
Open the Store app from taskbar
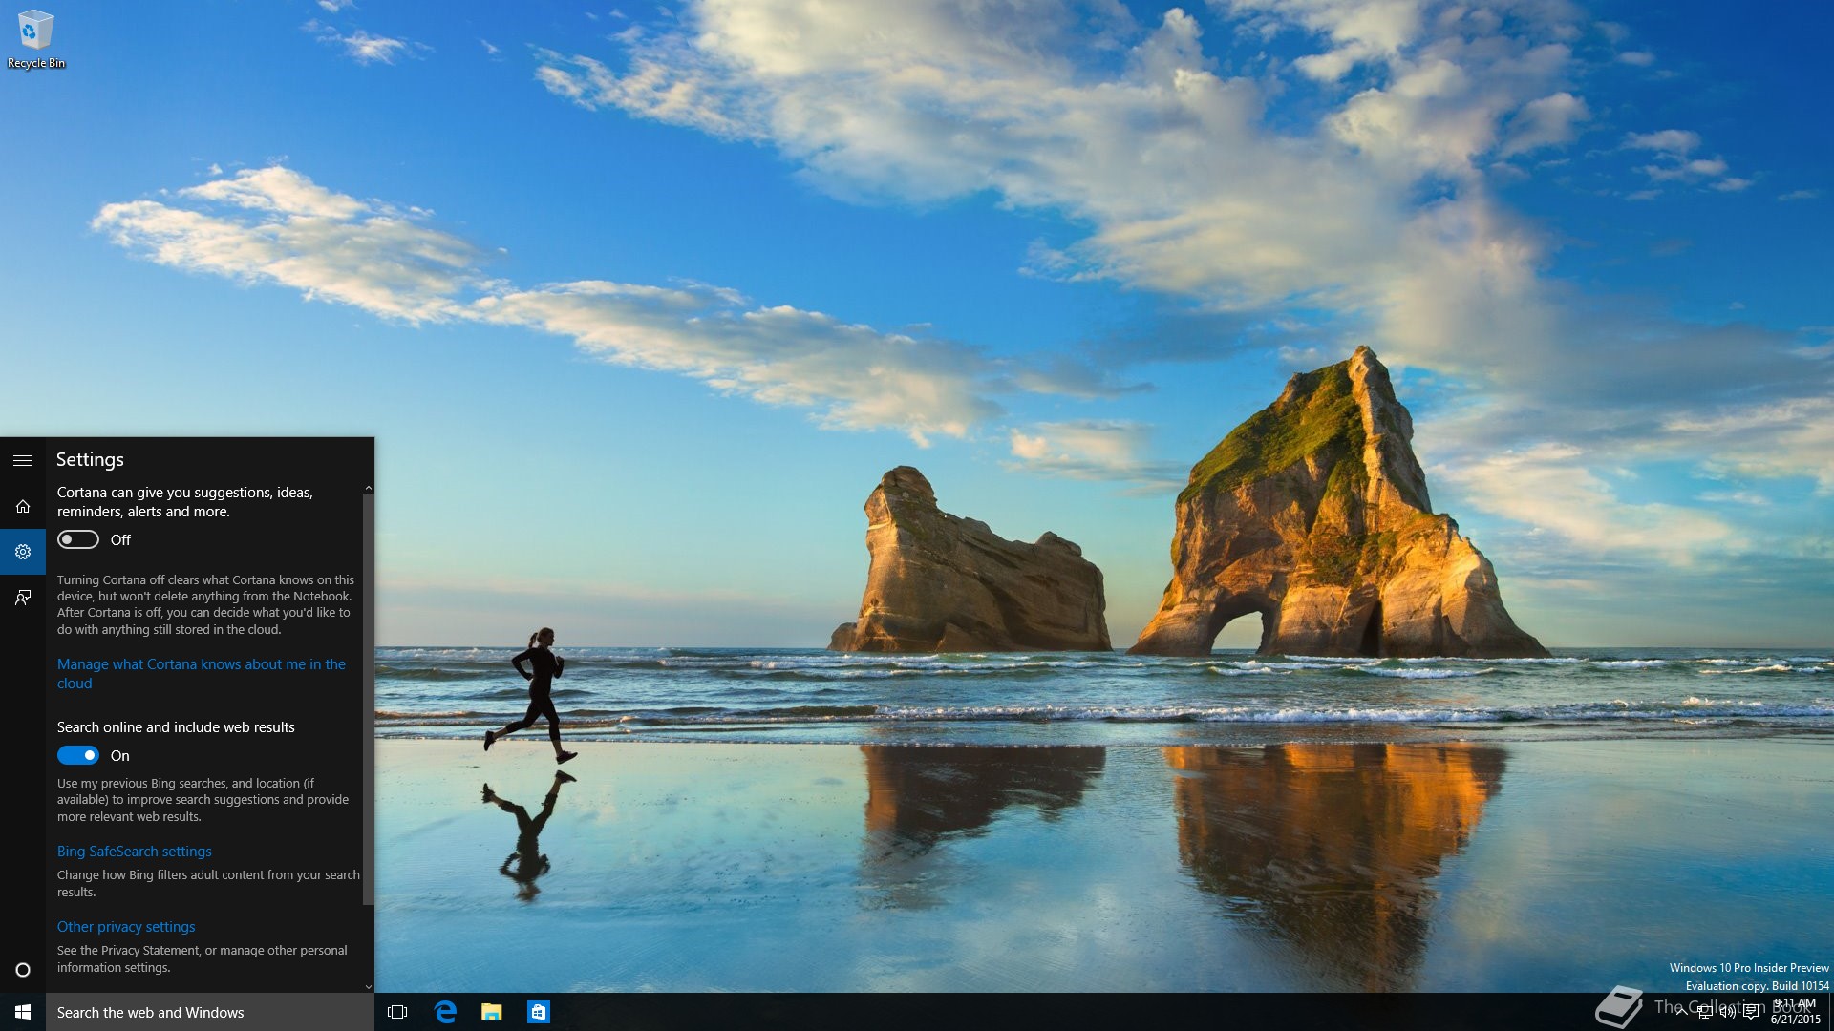(x=539, y=1012)
